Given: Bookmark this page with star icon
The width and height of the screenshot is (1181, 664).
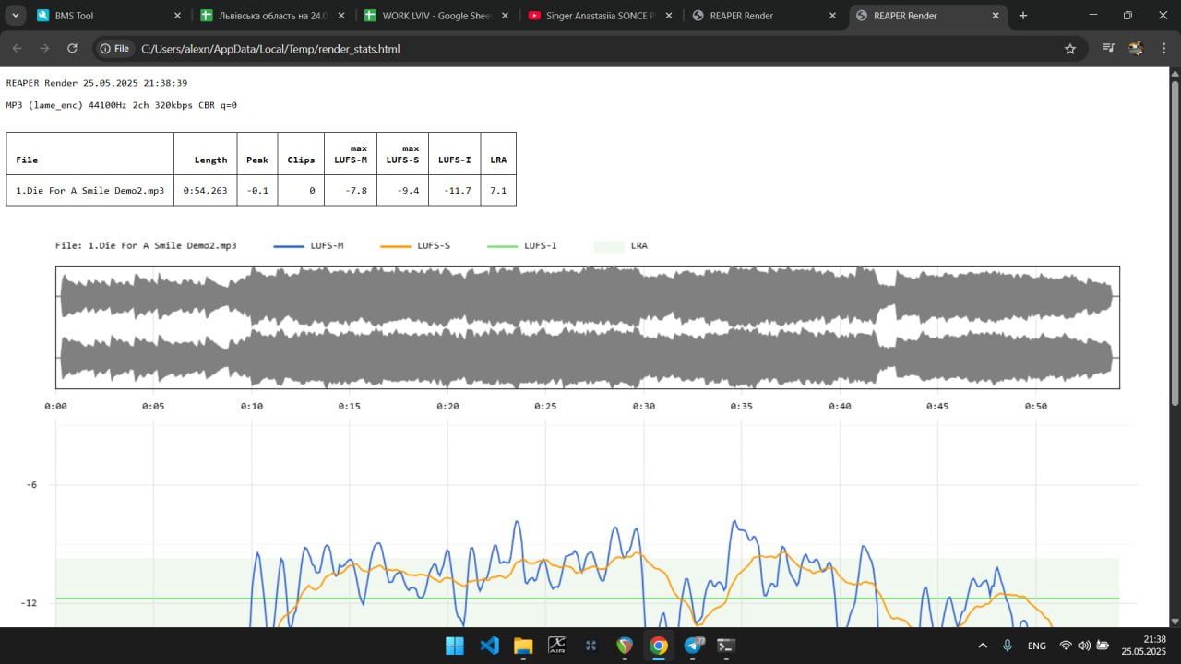Looking at the screenshot, I should pos(1070,49).
